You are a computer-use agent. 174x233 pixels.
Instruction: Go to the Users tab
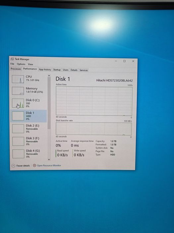click(66, 70)
